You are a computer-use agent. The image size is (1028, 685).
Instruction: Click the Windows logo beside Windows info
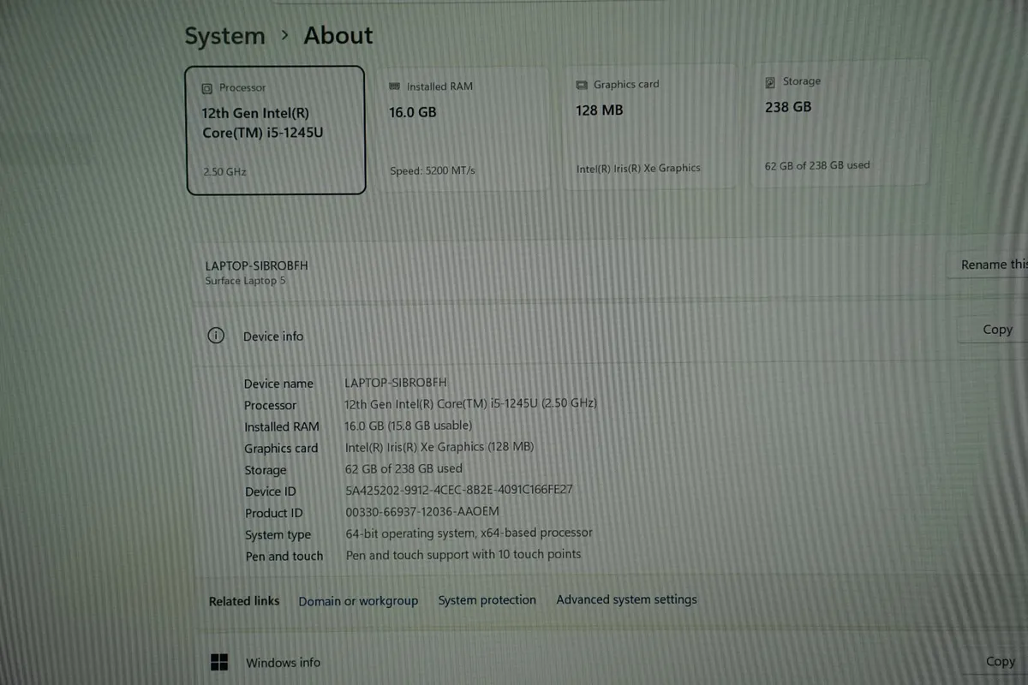pyautogui.click(x=219, y=662)
